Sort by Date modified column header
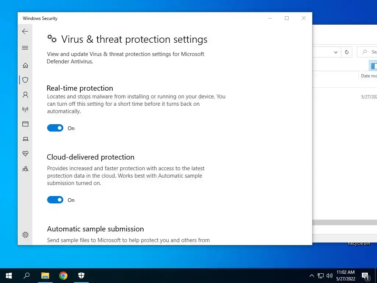The height and width of the screenshot is (283, 377). point(369,76)
